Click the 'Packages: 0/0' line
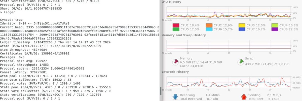Viewport: 302px width, 101px height. [x=12, y=57]
